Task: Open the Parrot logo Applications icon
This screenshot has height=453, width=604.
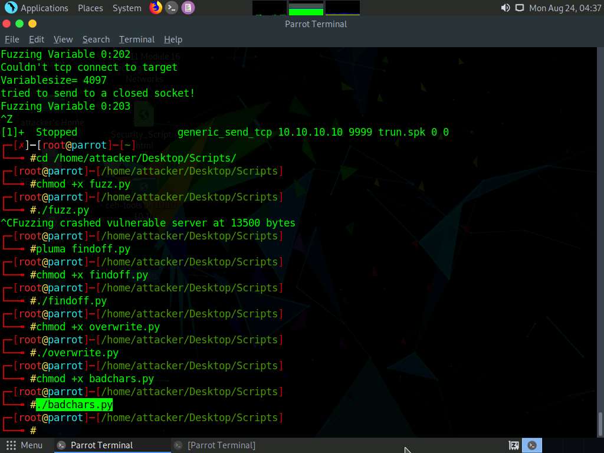Action: click(11, 8)
